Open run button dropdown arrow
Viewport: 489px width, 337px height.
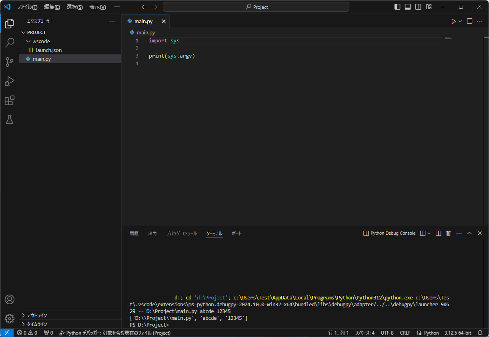click(x=460, y=21)
